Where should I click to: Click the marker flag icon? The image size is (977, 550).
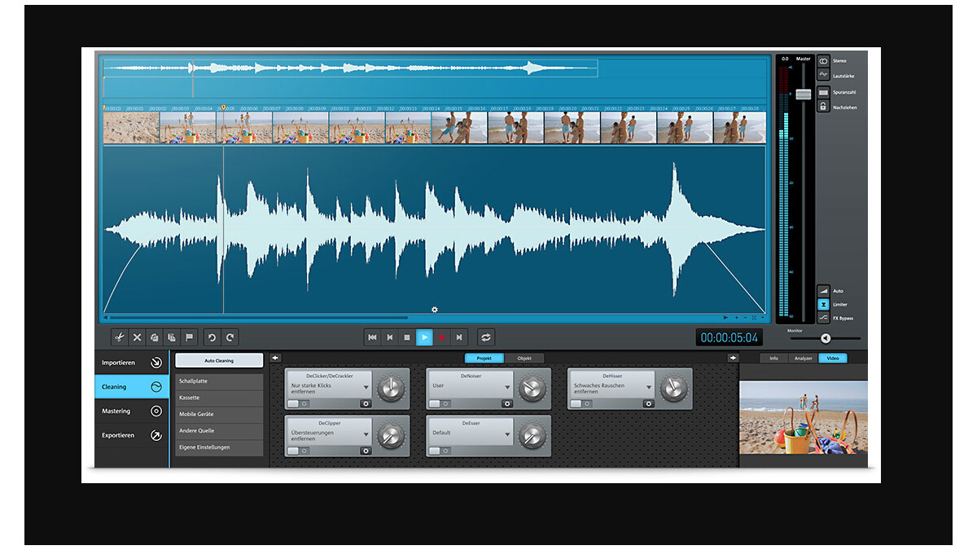tap(188, 337)
